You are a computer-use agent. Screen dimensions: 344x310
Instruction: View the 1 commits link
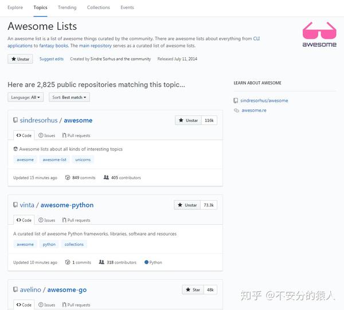point(78,263)
